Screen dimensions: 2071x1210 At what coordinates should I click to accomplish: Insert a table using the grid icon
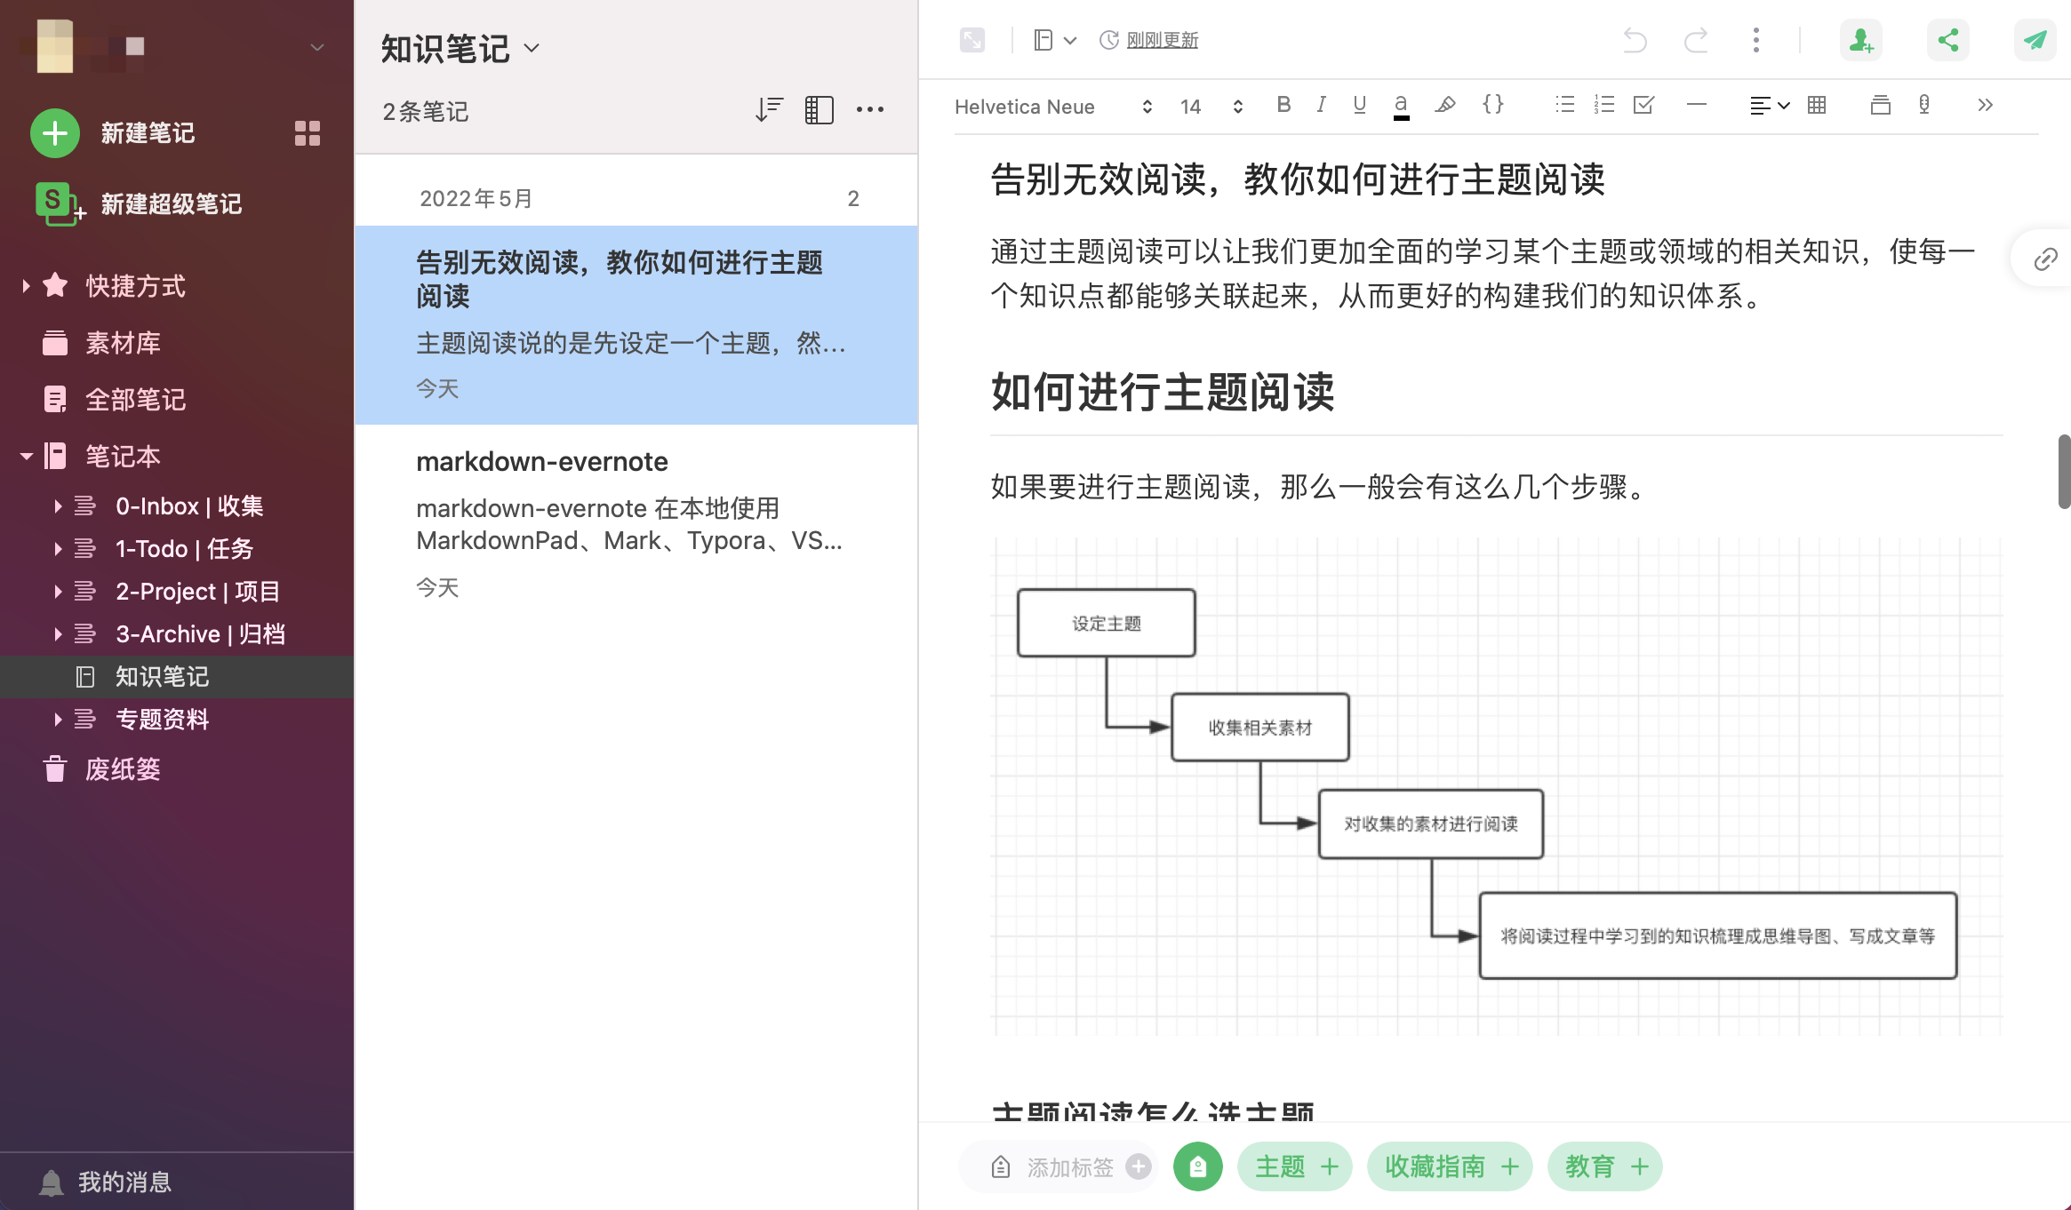(x=1817, y=106)
